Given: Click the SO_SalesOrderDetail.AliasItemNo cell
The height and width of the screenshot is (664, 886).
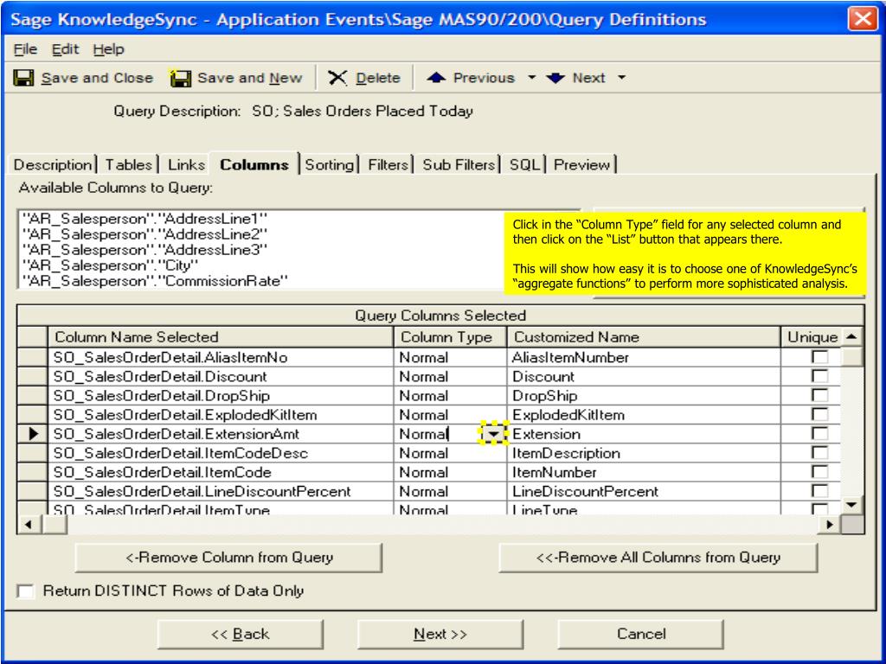Looking at the screenshot, I should [221, 357].
